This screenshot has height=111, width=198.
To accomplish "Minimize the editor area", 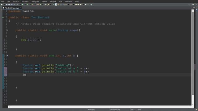I will 192,7.
